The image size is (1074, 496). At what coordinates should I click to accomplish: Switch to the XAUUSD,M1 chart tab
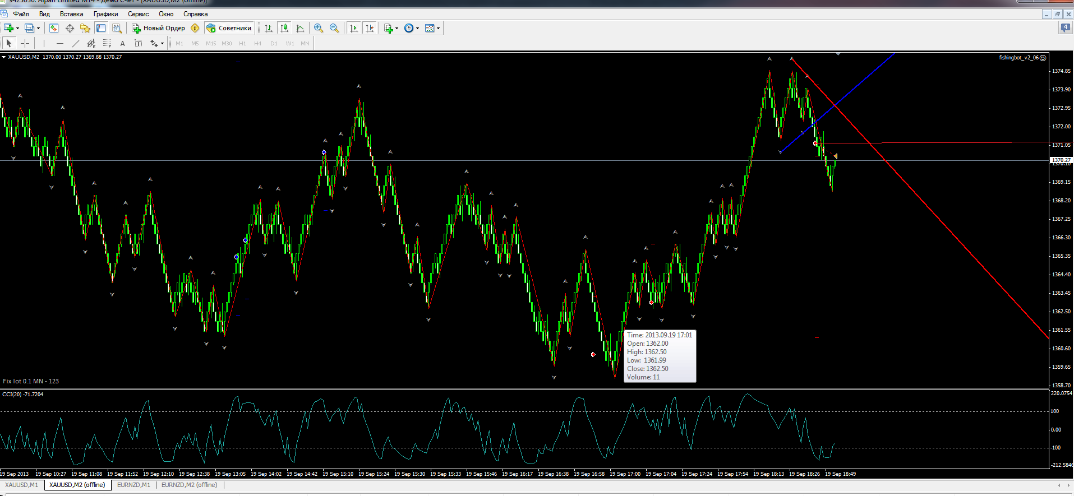21,485
